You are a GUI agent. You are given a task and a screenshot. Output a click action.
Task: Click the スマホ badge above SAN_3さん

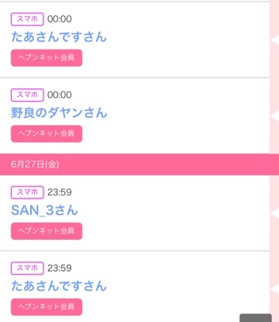pyautogui.click(x=27, y=192)
